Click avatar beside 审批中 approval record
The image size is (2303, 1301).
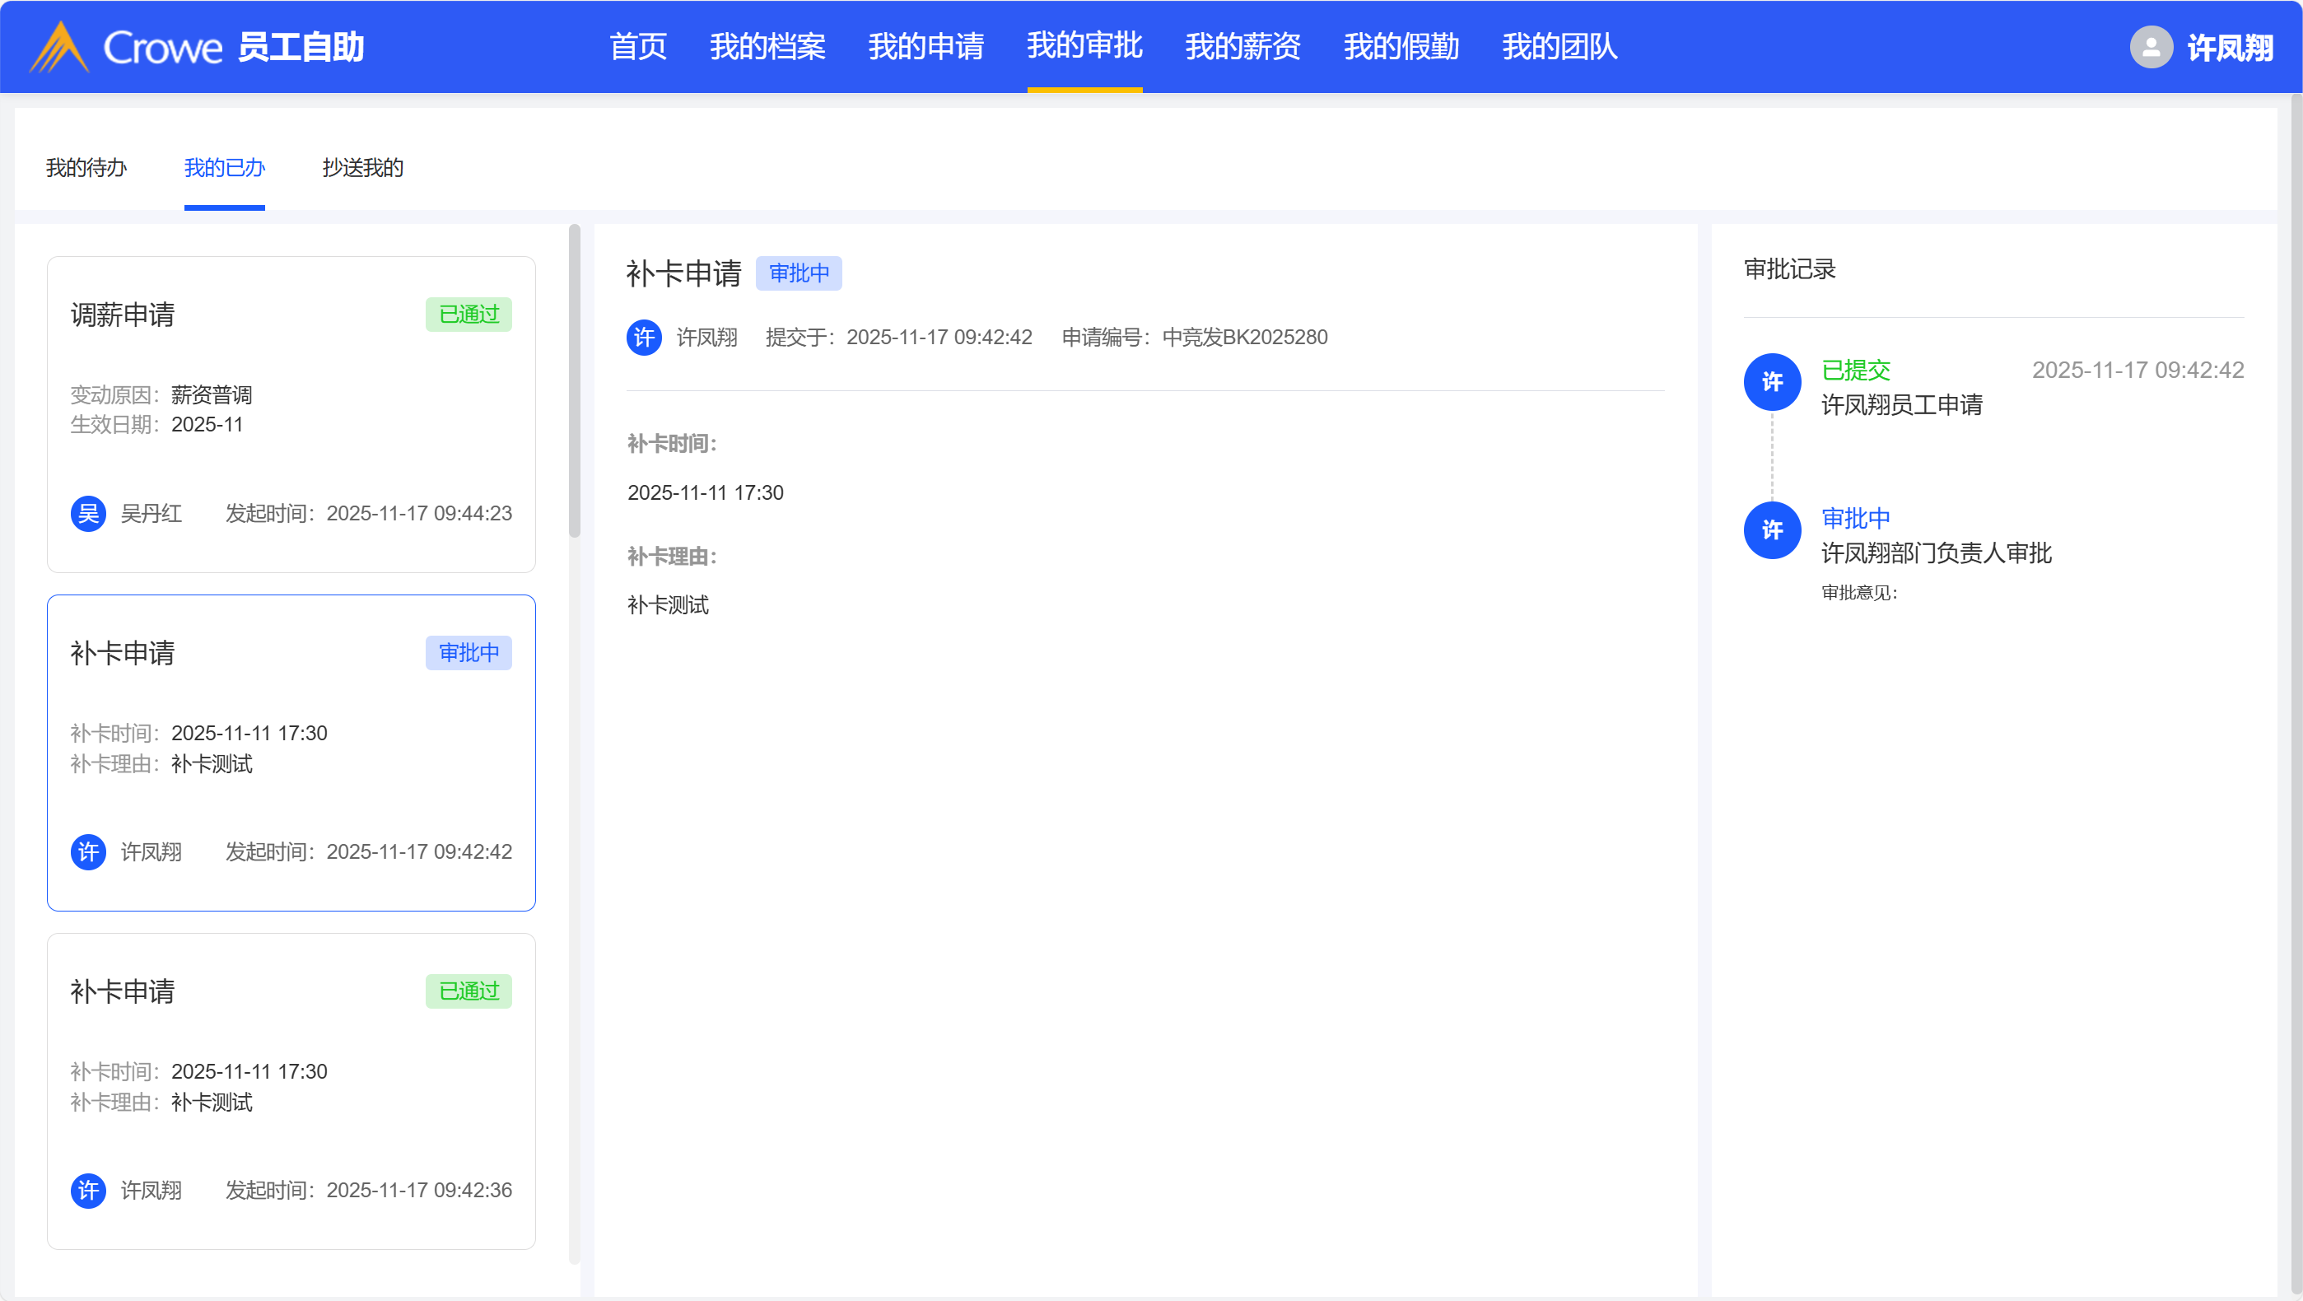(x=1771, y=530)
